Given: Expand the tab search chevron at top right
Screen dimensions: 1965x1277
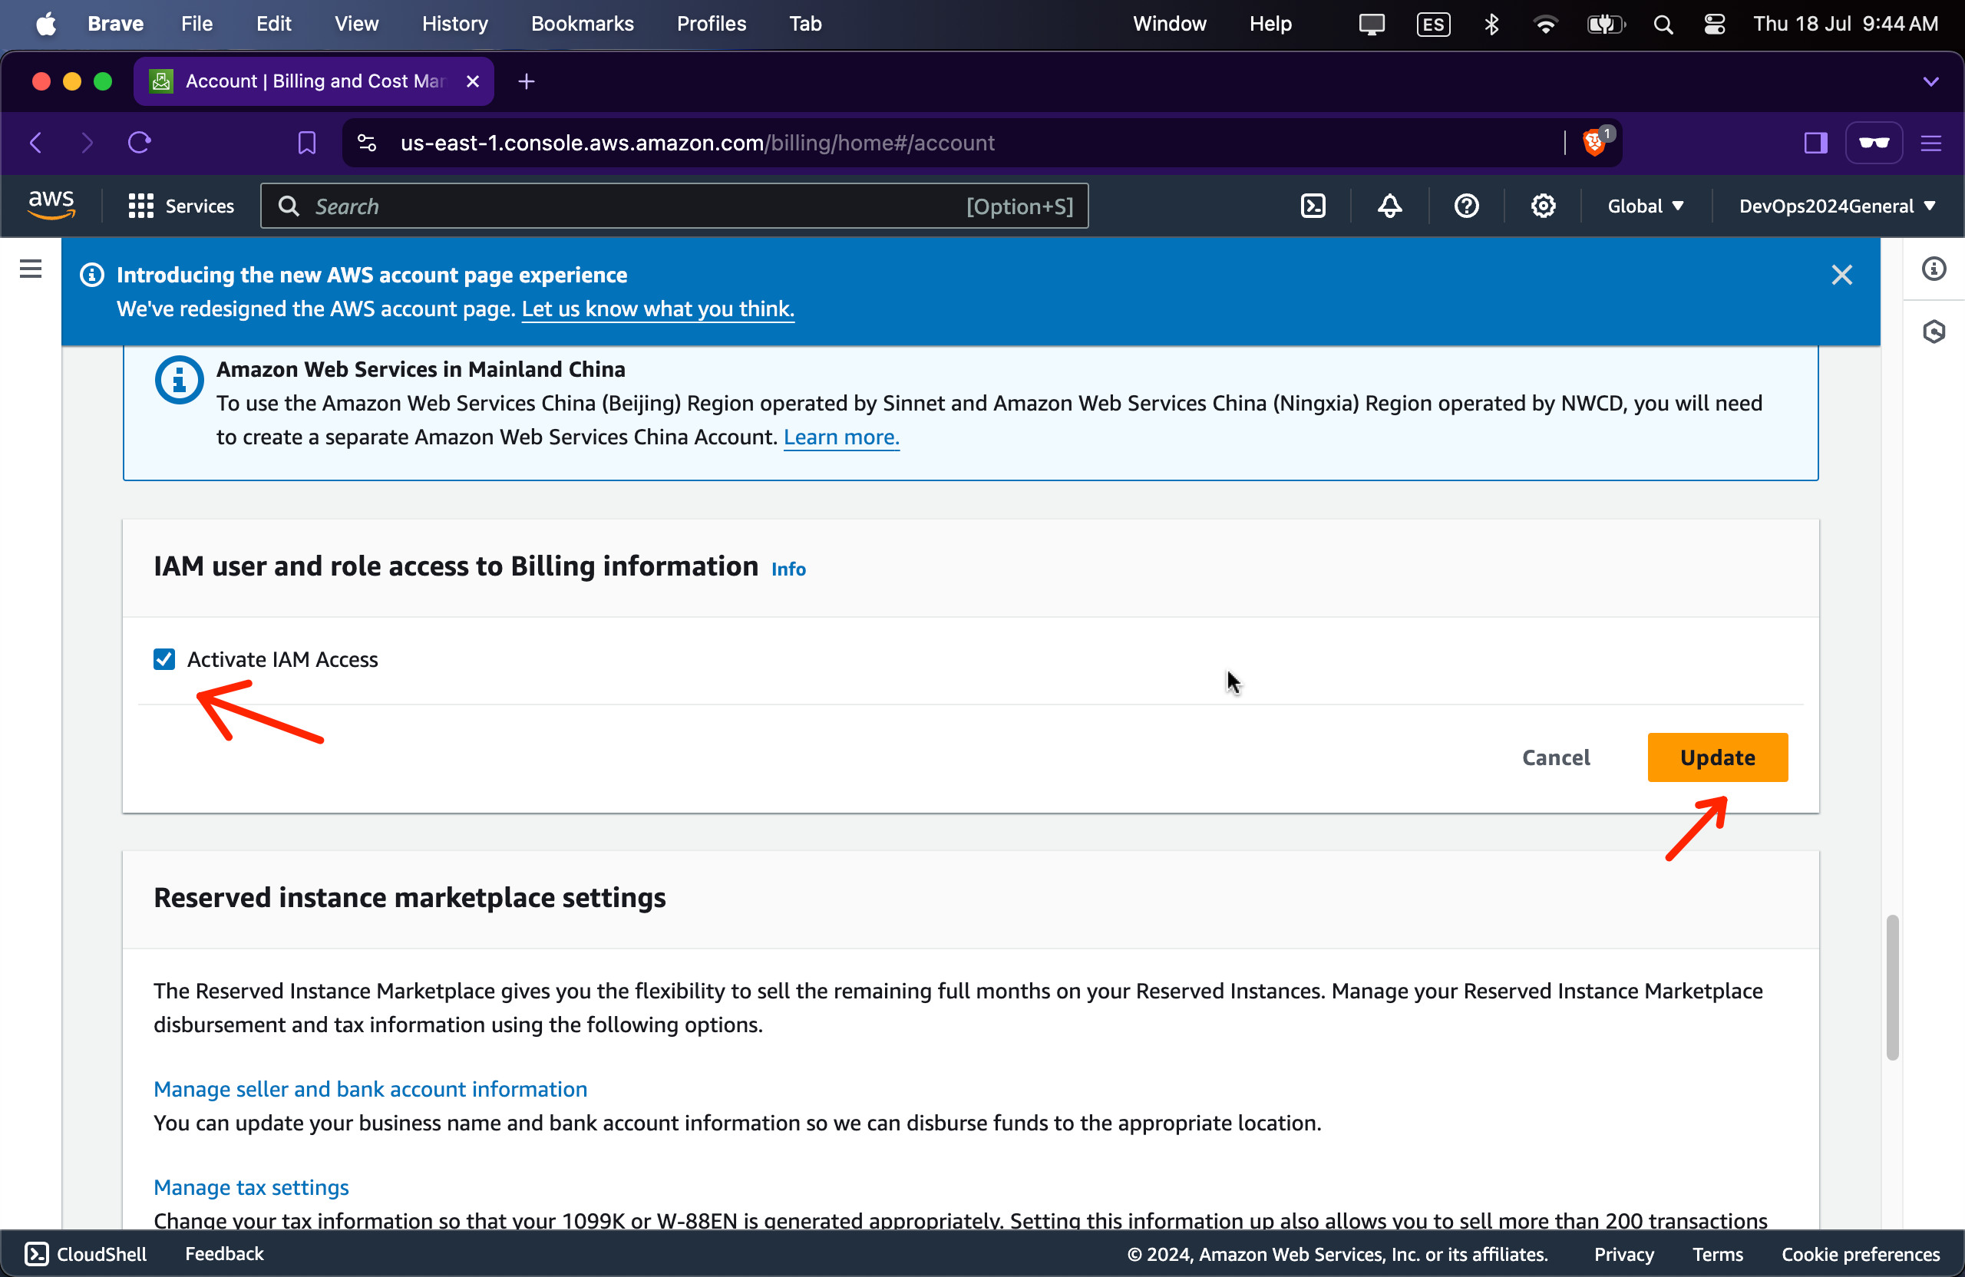Looking at the screenshot, I should (x=1930, y=81).
